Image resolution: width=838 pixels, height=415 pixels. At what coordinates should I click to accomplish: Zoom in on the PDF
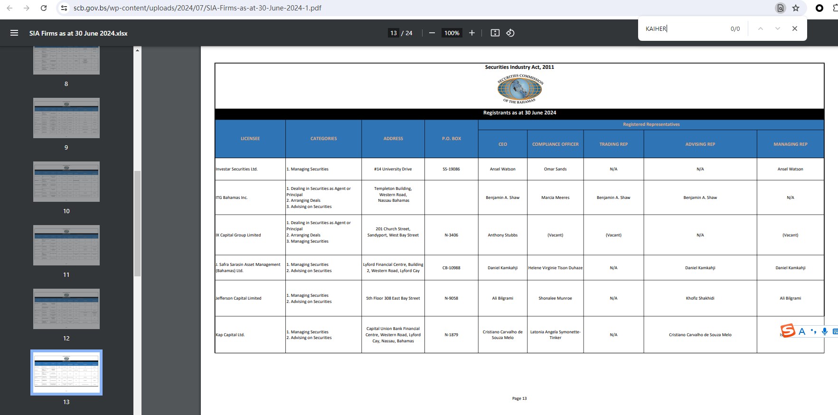click(x=471, y=33)
